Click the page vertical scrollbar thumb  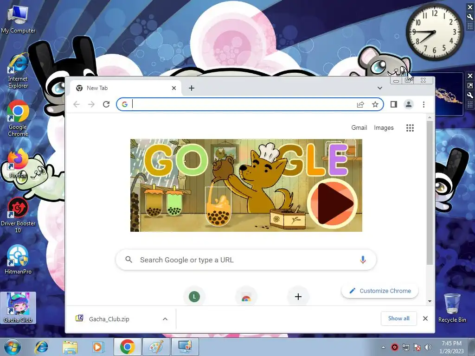430,193
